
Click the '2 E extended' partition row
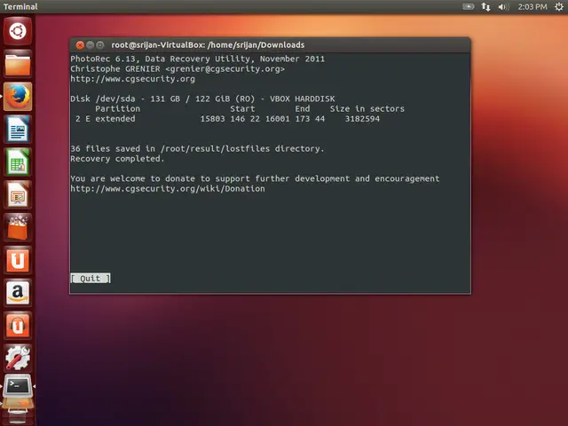[227, 119]
